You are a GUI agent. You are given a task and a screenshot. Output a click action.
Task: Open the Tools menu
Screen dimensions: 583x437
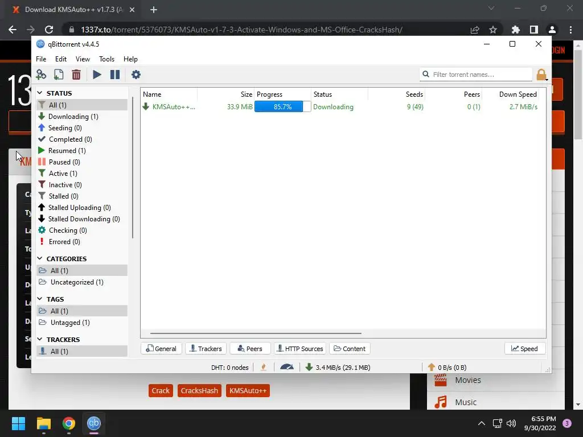tap(106, 59)
